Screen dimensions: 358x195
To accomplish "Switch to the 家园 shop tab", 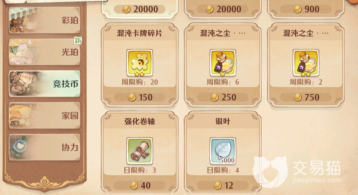I will 45,116.
